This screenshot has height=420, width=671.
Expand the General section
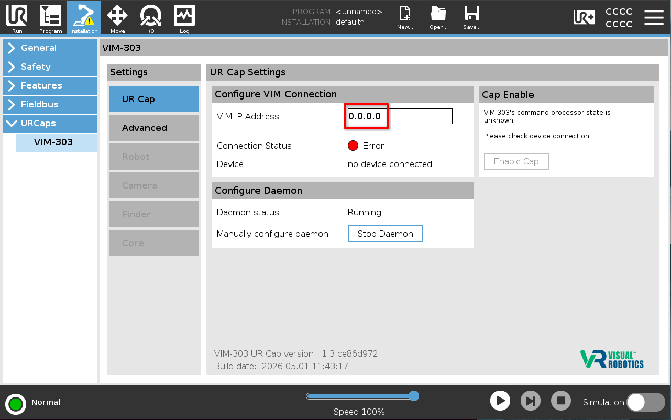click(x=50, y=48)
